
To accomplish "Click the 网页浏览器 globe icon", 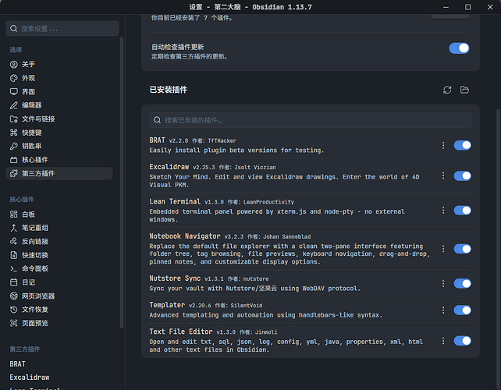I will (x=14, y=296).
